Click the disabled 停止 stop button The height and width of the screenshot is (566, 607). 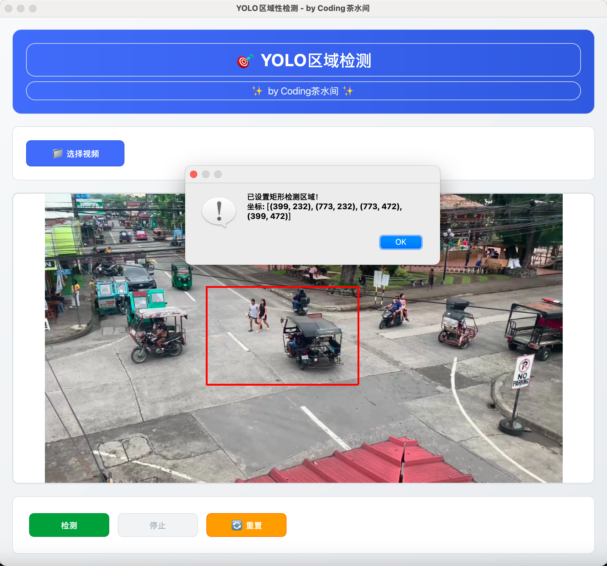158,525
